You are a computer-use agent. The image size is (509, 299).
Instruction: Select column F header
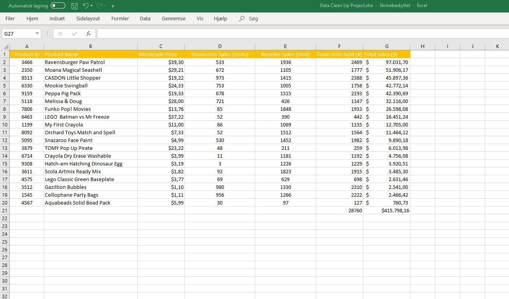[339, 46]
